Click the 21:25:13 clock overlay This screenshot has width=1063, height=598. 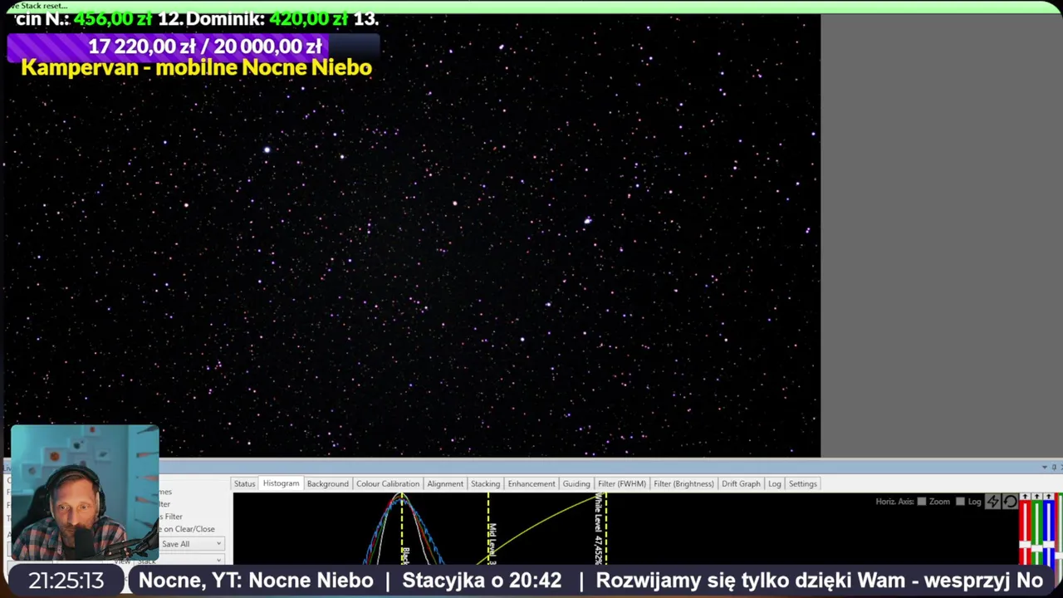pos(66,581)
